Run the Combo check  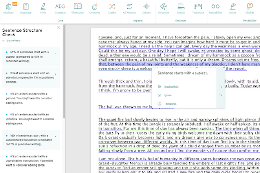tap(112, 8)
